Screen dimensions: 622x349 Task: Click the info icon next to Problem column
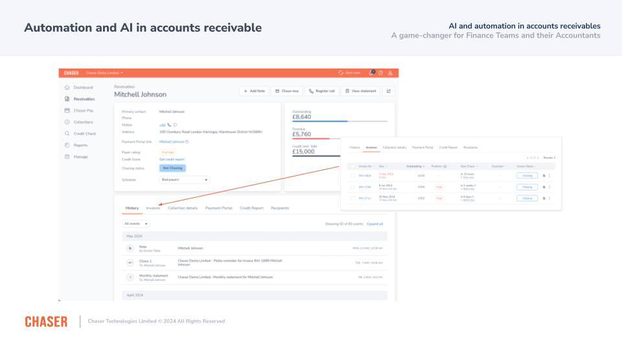pos(445,166)
